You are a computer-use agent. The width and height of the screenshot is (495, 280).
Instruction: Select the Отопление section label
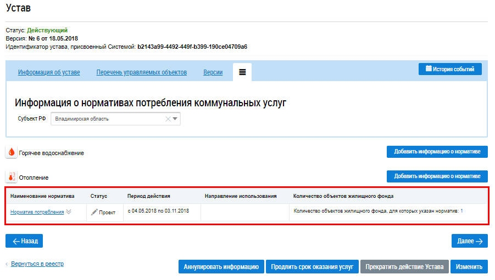coord(34,178)
